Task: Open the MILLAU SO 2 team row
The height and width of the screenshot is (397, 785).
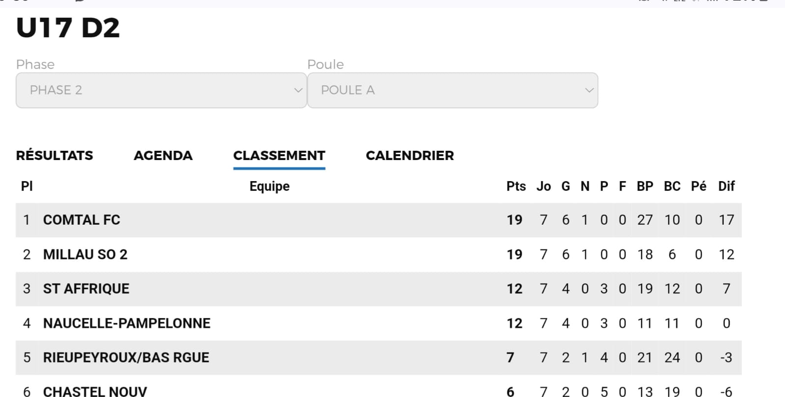Action: pos(85,255)
